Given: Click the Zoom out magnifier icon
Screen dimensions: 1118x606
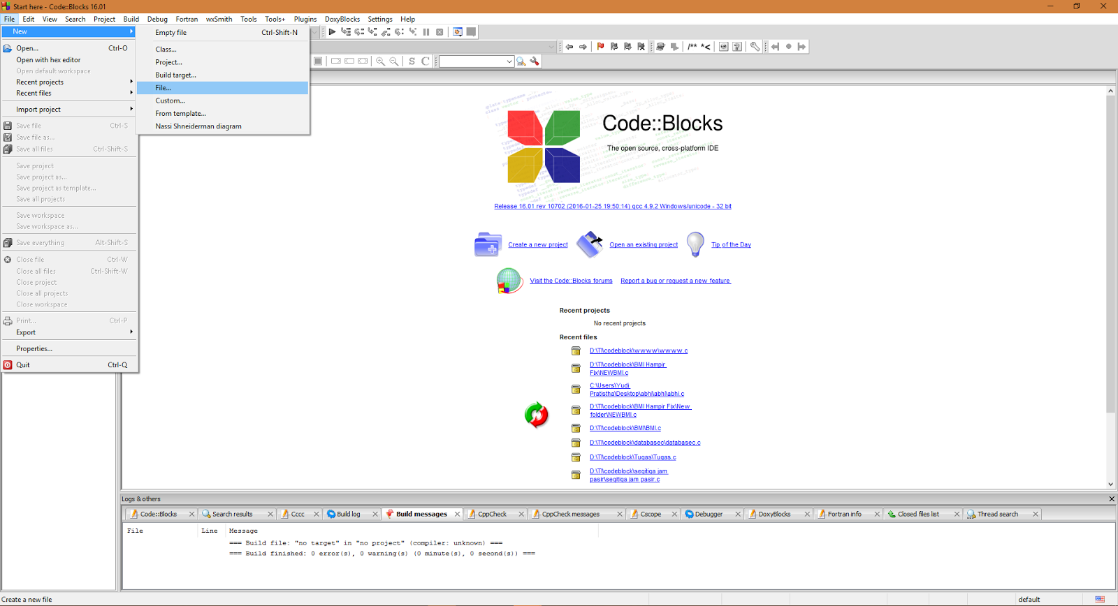Looking at the screenshot, I should click(394, 61).
